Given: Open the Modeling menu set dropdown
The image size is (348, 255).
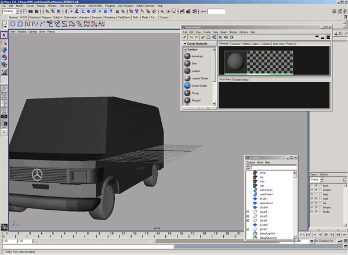Looking at the screenshot, I should 17,11.
